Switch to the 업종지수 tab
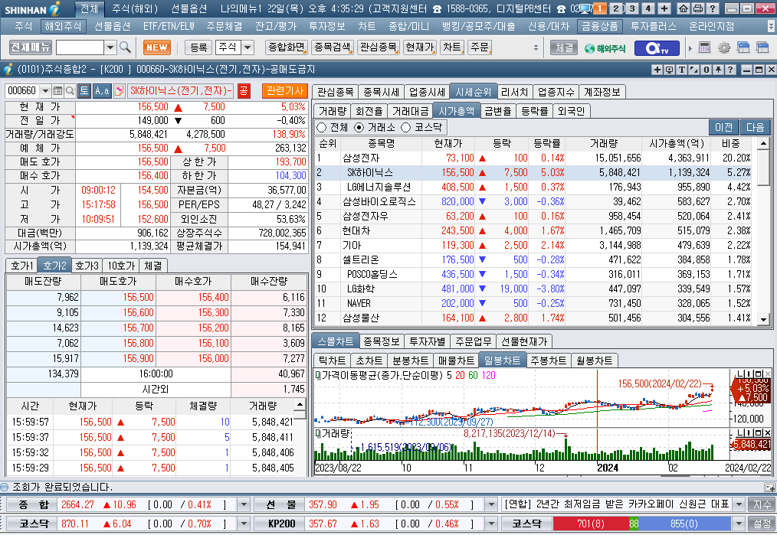 click(x=556, y=92)
